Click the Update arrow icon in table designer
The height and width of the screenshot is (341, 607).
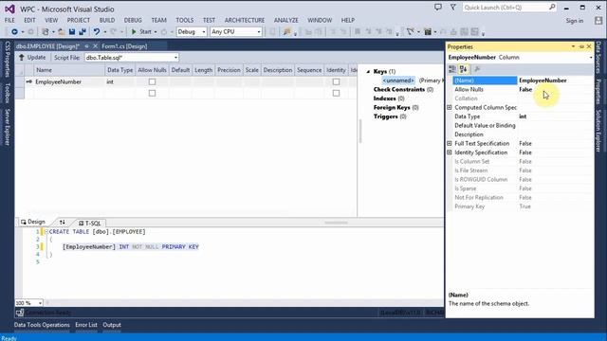click(22, 57)
